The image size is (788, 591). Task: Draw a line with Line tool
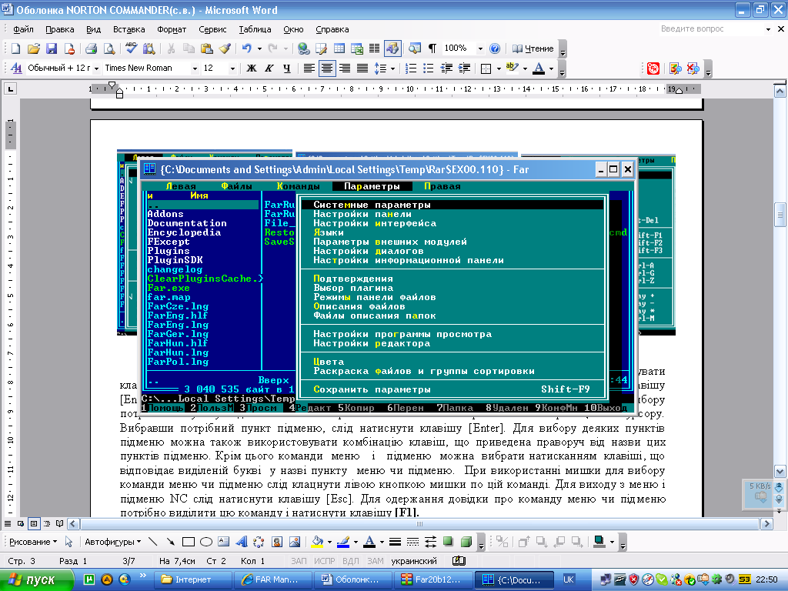tap(153, 542)
